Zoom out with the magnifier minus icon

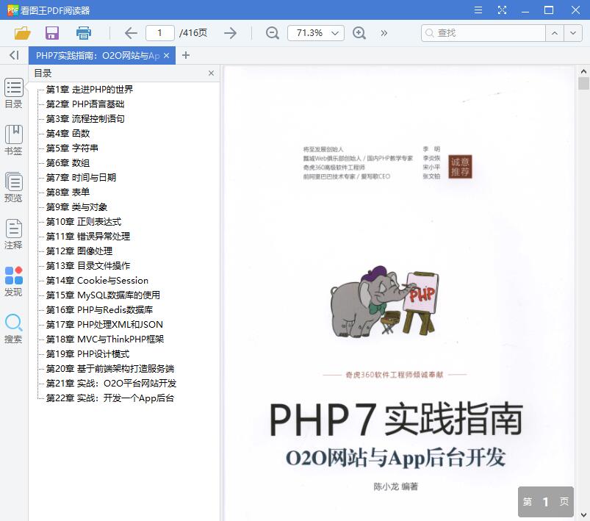point(272,33)
